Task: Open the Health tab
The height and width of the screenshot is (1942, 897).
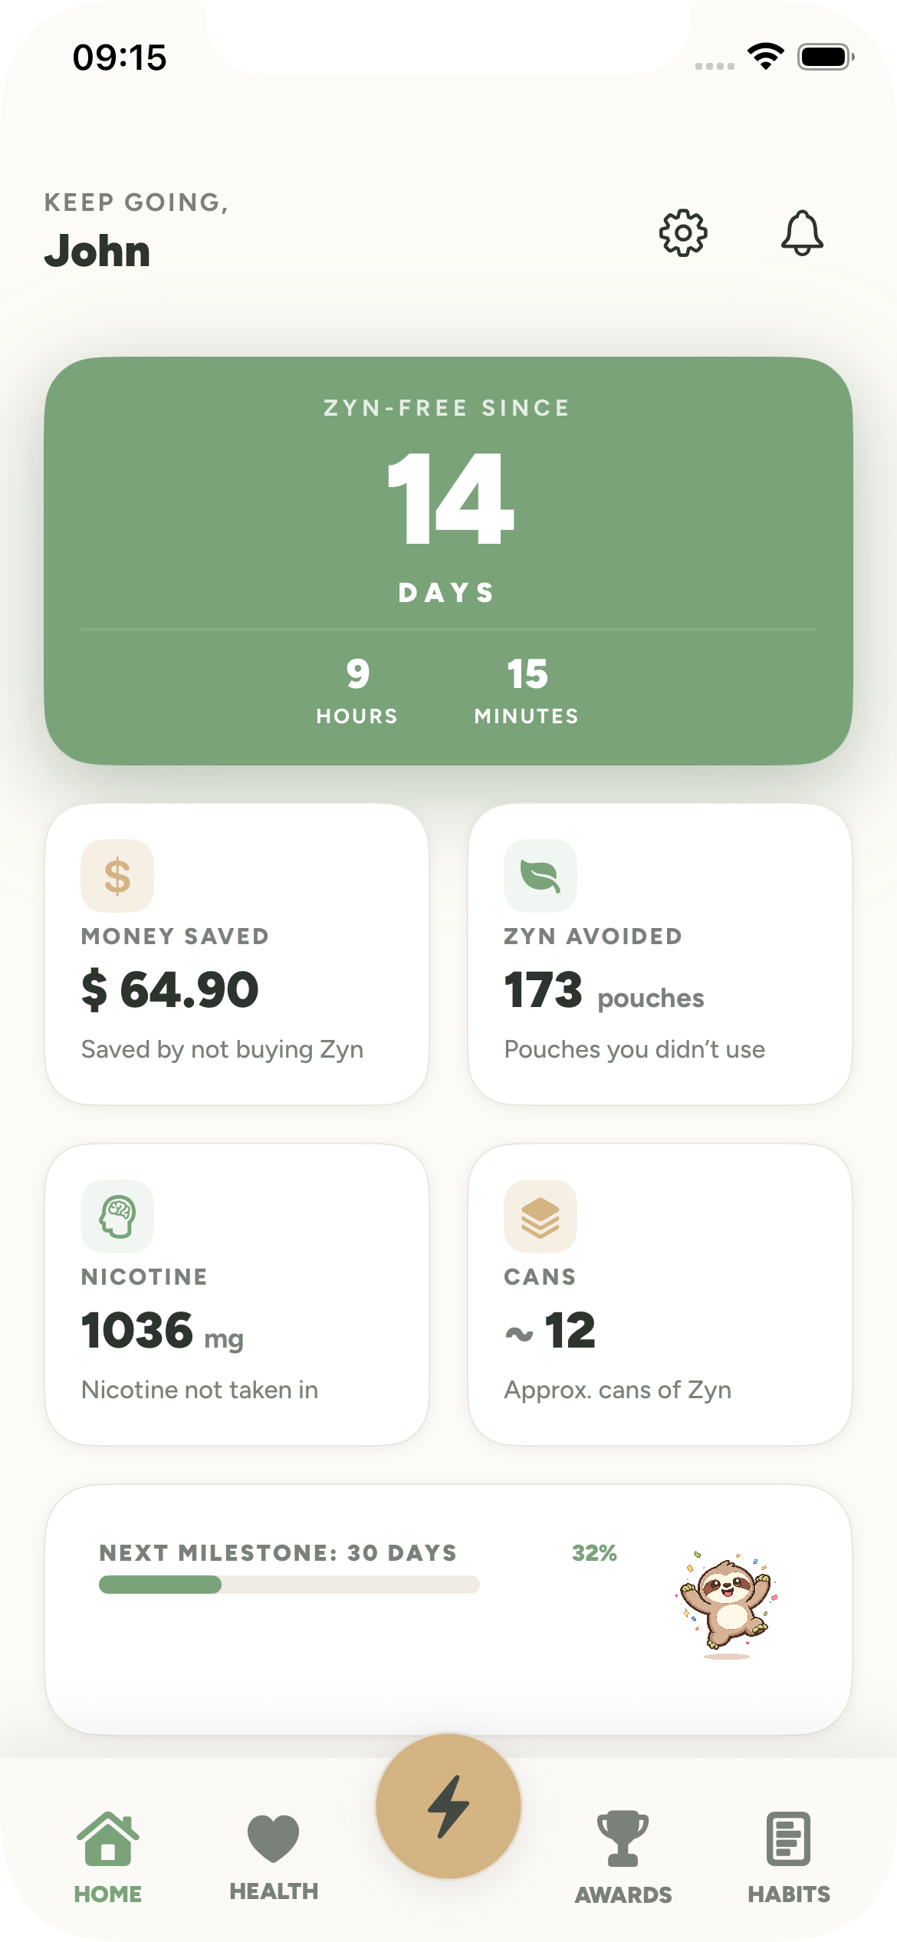Action: tap(274, 1858)
